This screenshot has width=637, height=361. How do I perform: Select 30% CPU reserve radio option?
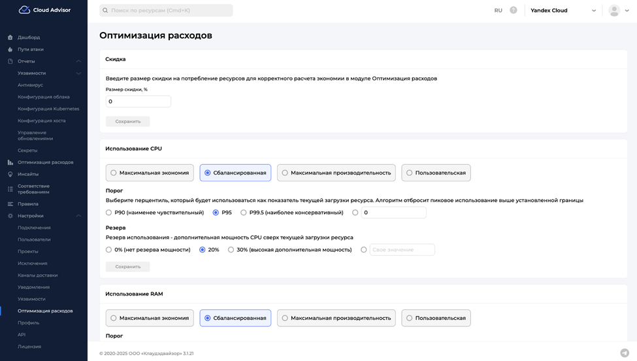click(x=231, y=250)
